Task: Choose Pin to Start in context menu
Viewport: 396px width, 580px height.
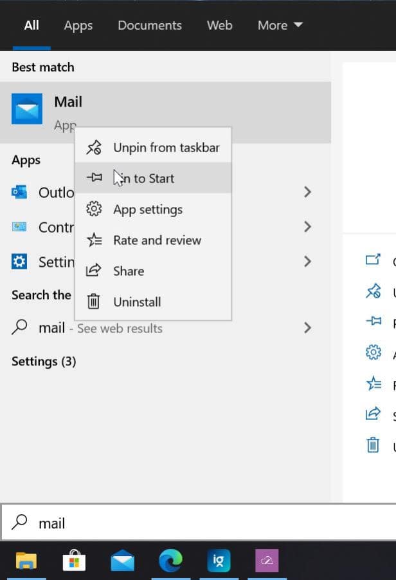Action: pos(153,178)
